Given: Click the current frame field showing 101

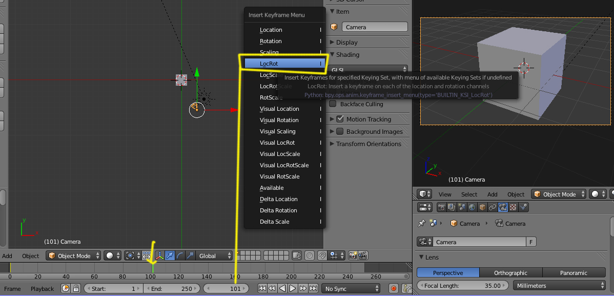Looking at the screenshot, I should [226, 289].
